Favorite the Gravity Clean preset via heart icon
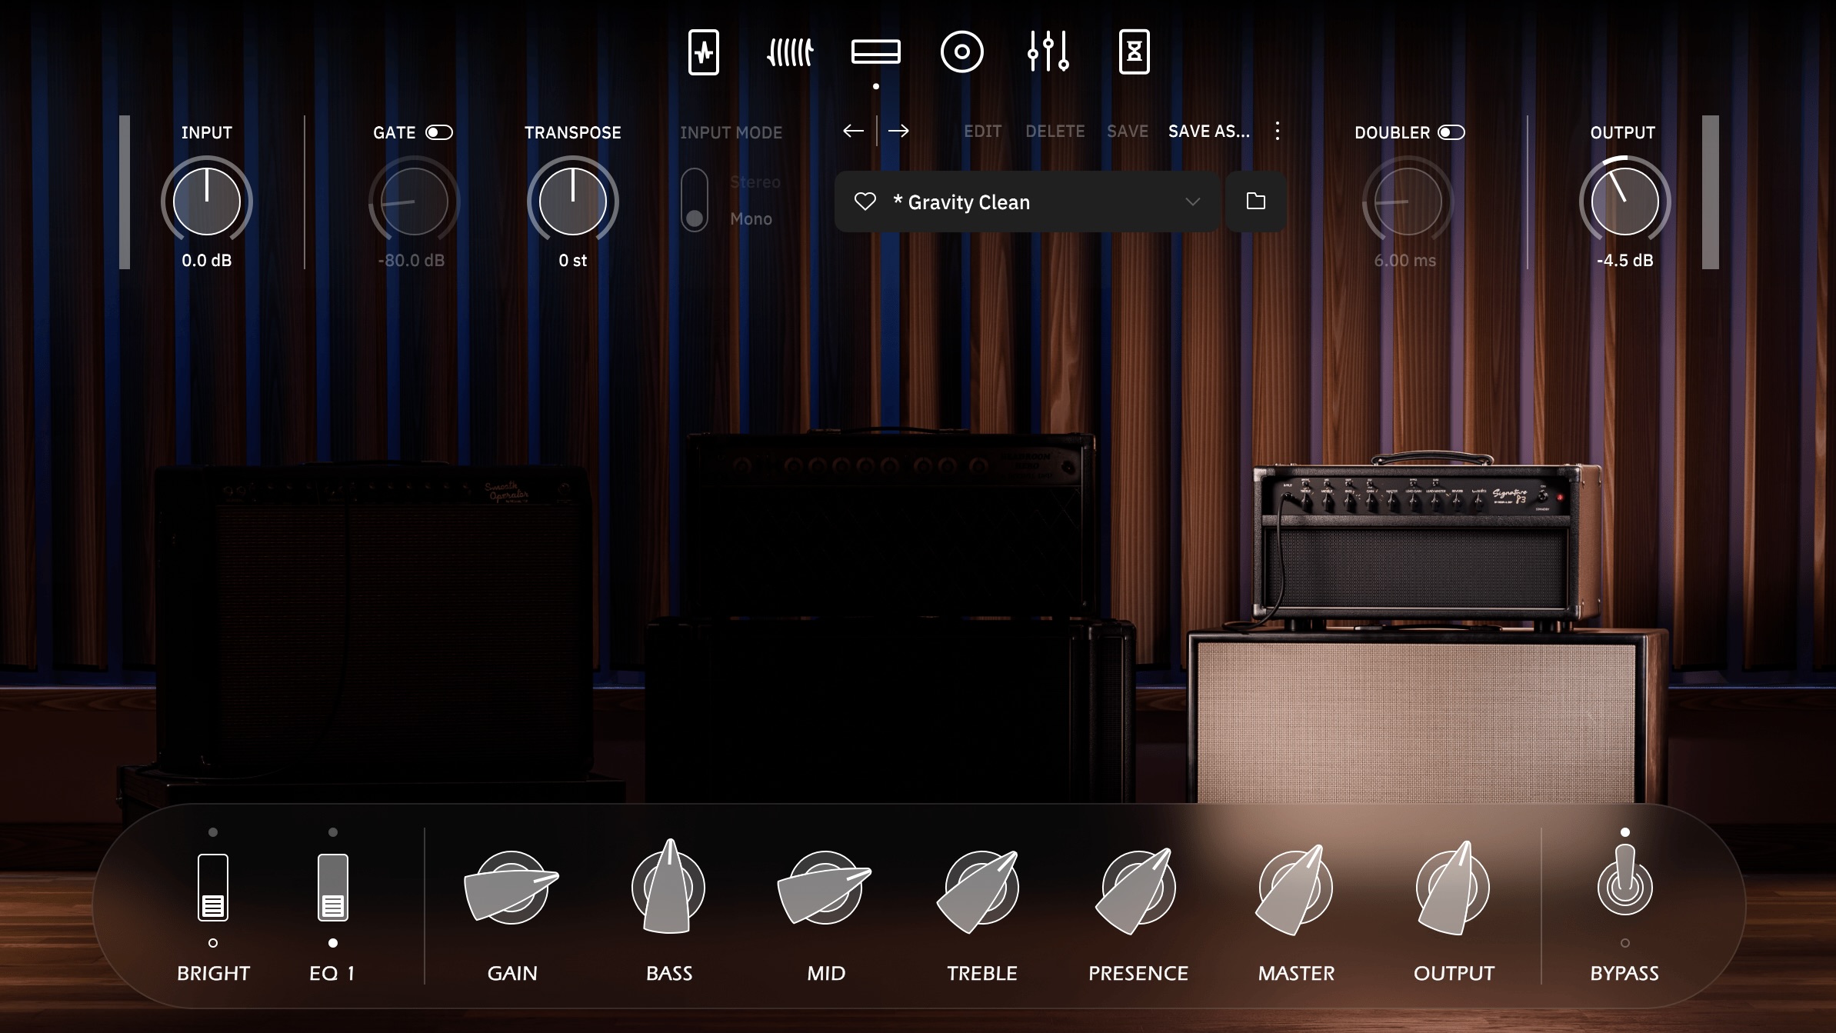This screenshot has height=1033, width=1836. [x=865, y=202]
